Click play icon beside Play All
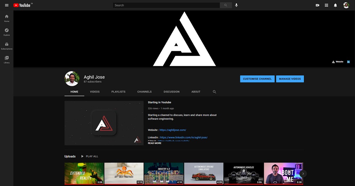Viewport: 355px width, 186px height. click(x=82, y=156)
